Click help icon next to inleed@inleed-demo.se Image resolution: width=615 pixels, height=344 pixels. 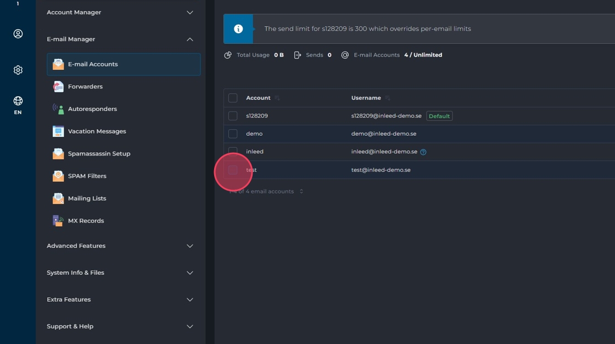pos(423,152)
